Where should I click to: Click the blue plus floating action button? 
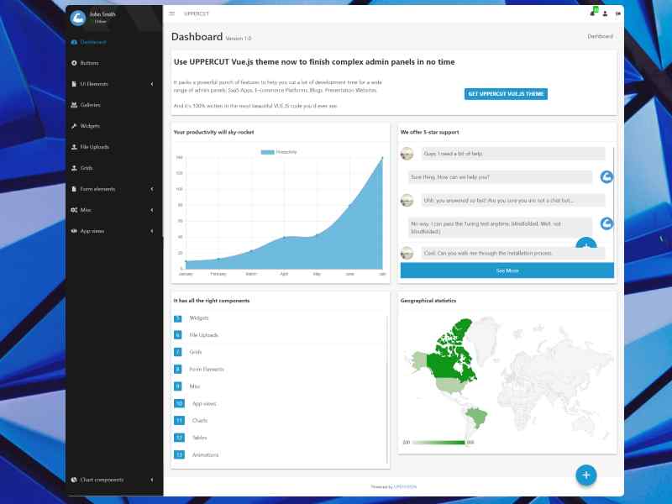[586, 475]
